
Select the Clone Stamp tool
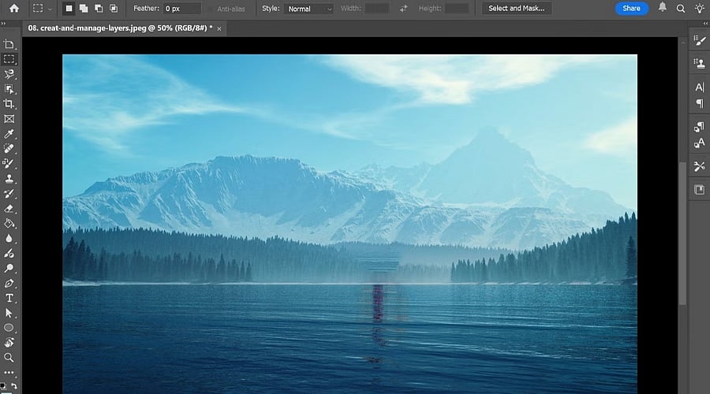click(9, 178)
